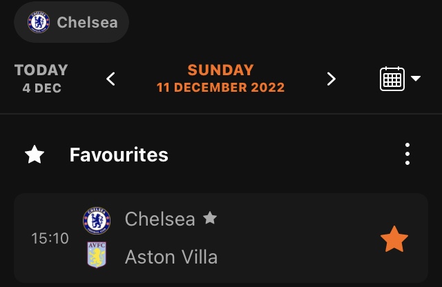Select the Aston Villa team name
The width and height of the screenshot is (442, 287).
click(x=171, y=257)
